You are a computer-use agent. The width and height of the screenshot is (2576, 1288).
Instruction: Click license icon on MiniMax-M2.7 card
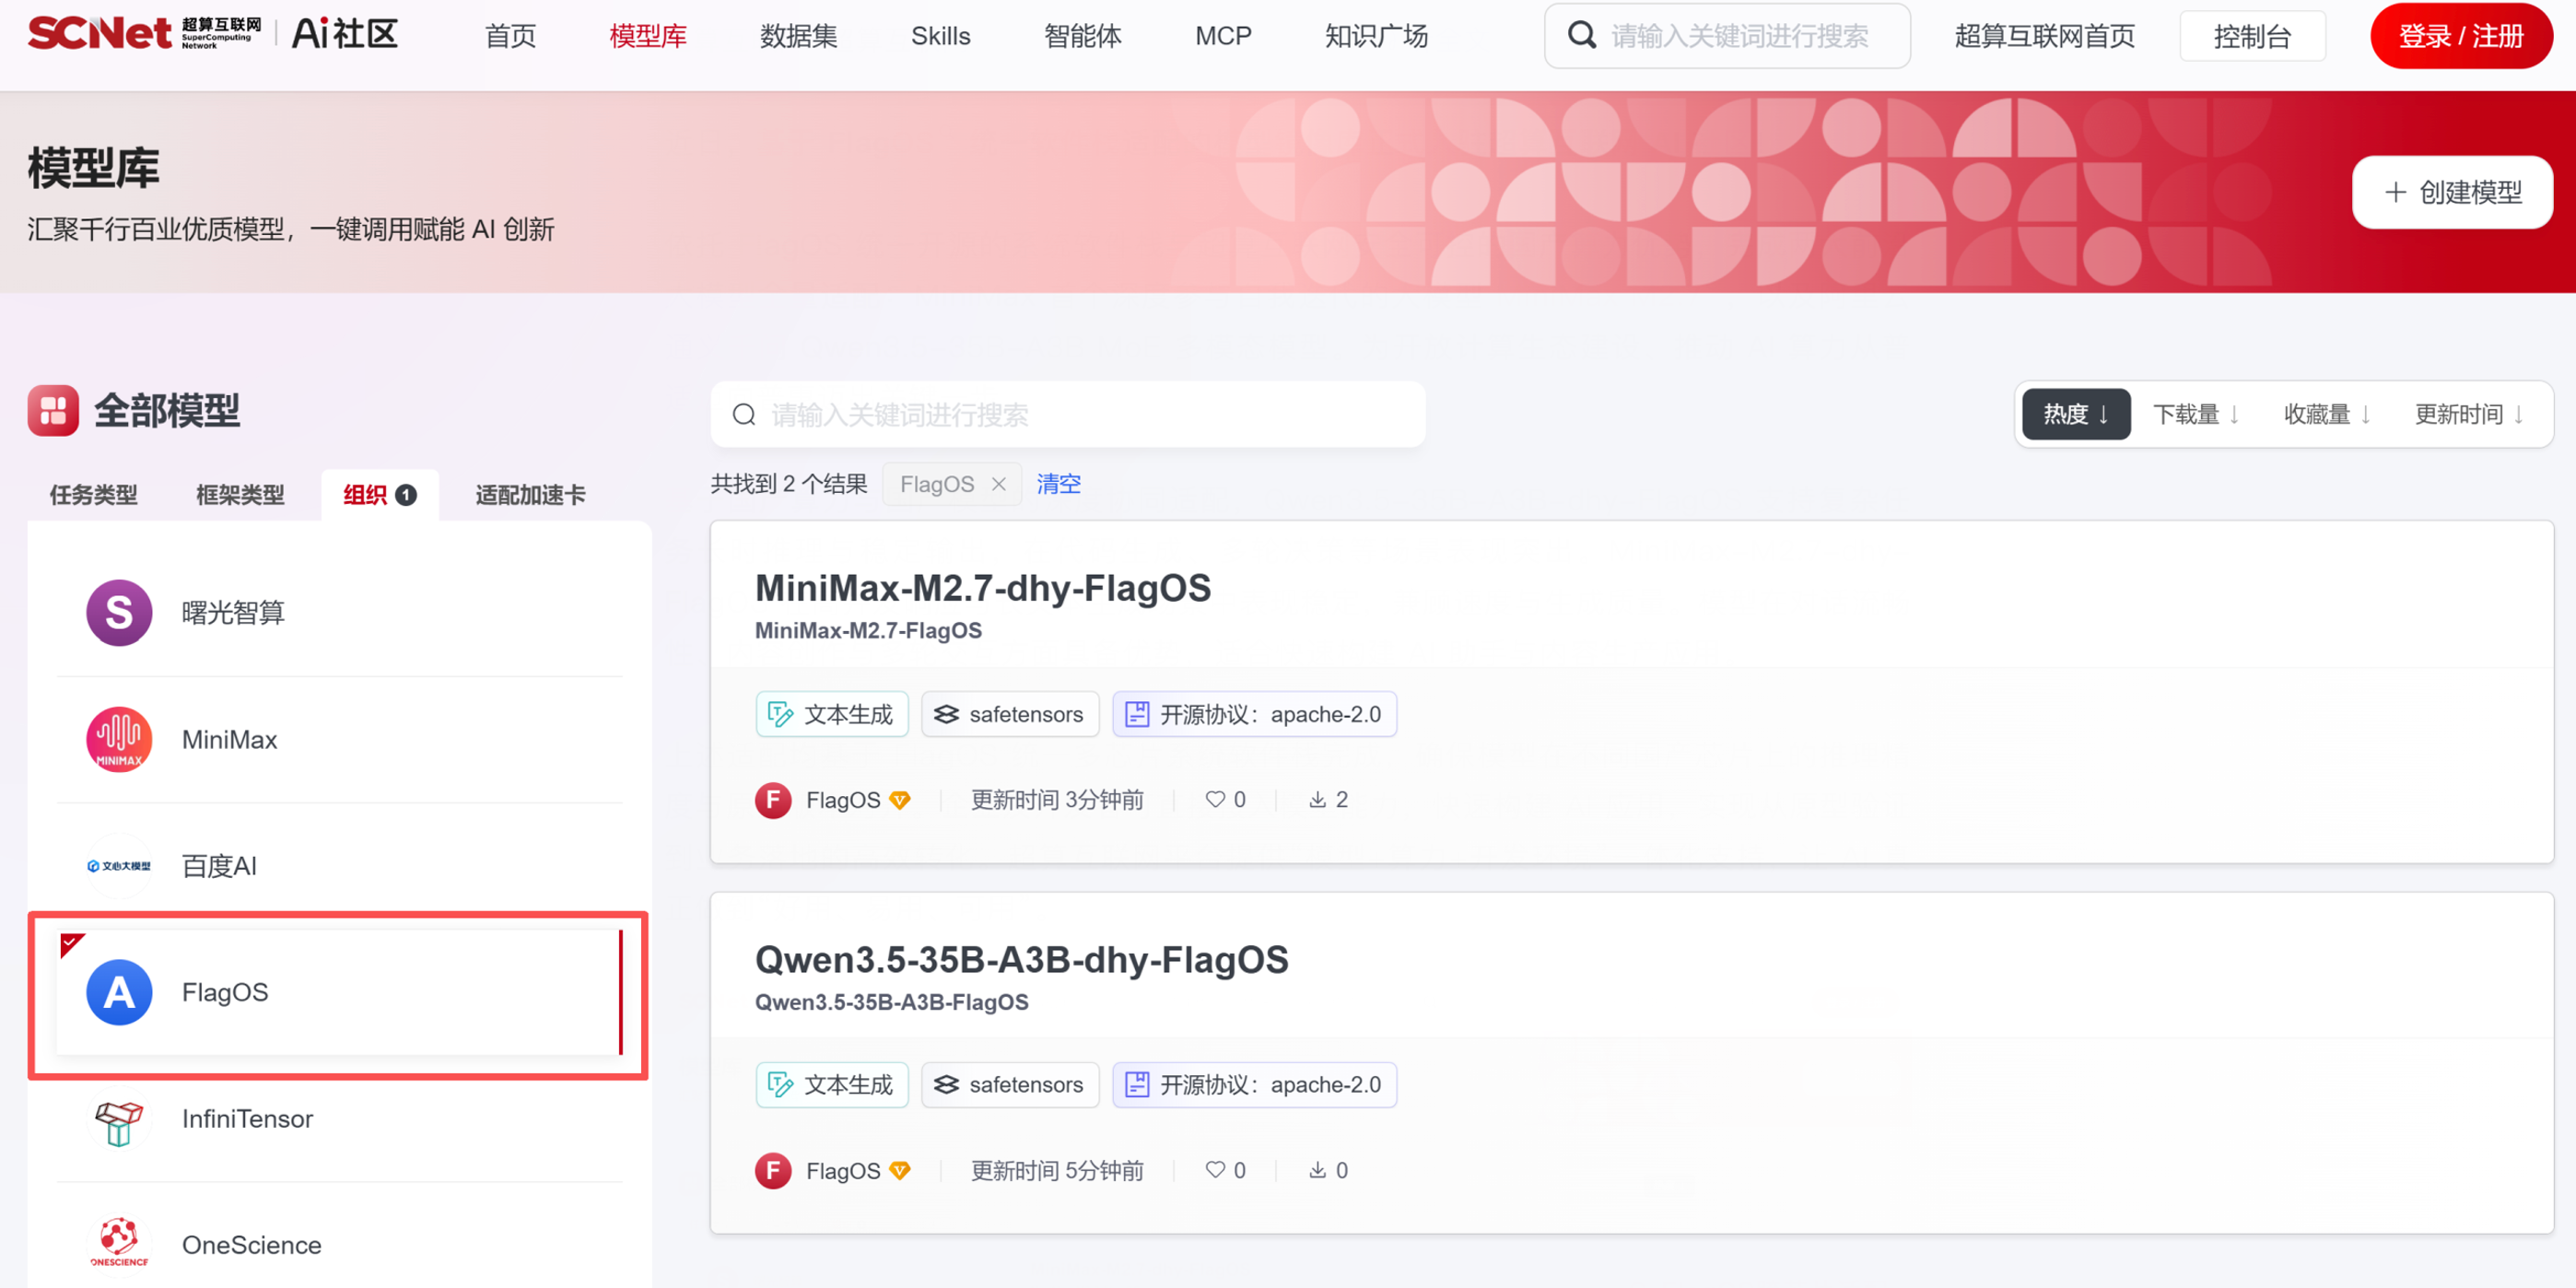click(1137, 714)
